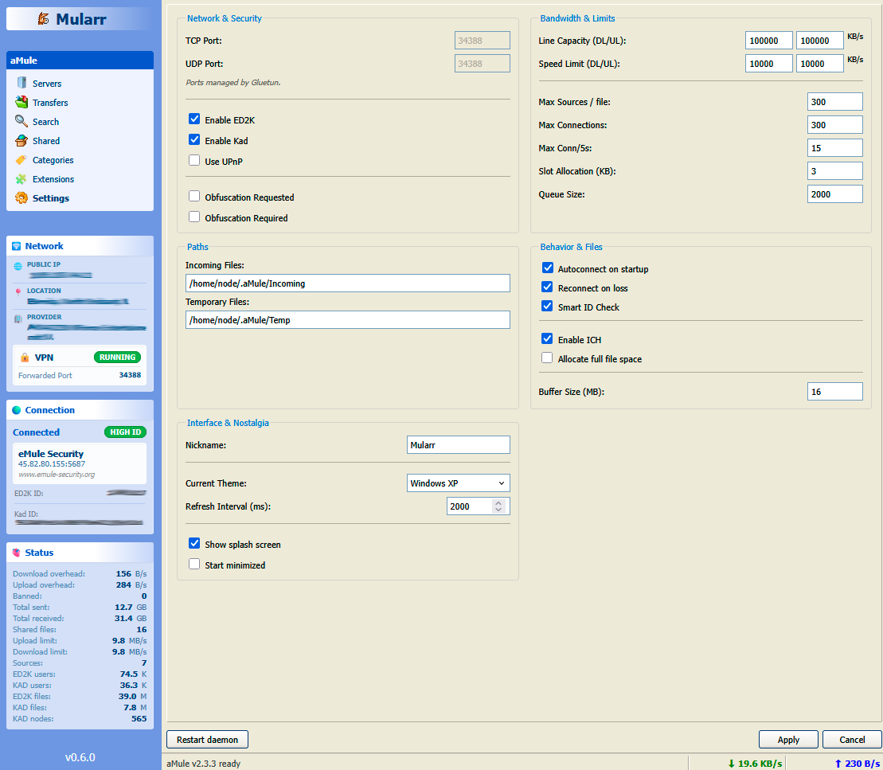Click the Shared folder icon
The image size is (883, 770).
21,140
